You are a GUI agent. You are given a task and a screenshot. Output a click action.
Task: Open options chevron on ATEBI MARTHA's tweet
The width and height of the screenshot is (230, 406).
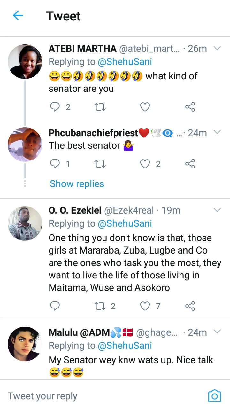click(x=217, y=49)
